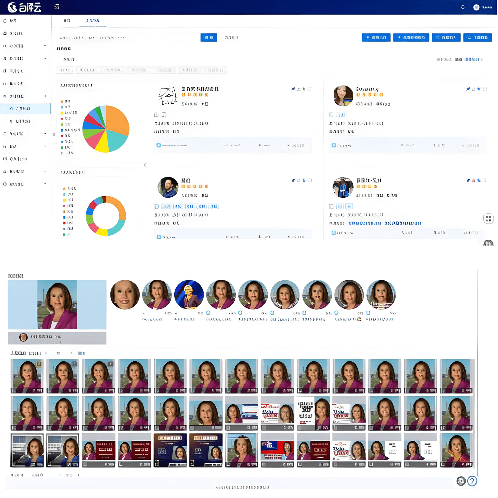The image size is (498, 498).
Task: Click the blue search button beside the input
Action: 209,37
